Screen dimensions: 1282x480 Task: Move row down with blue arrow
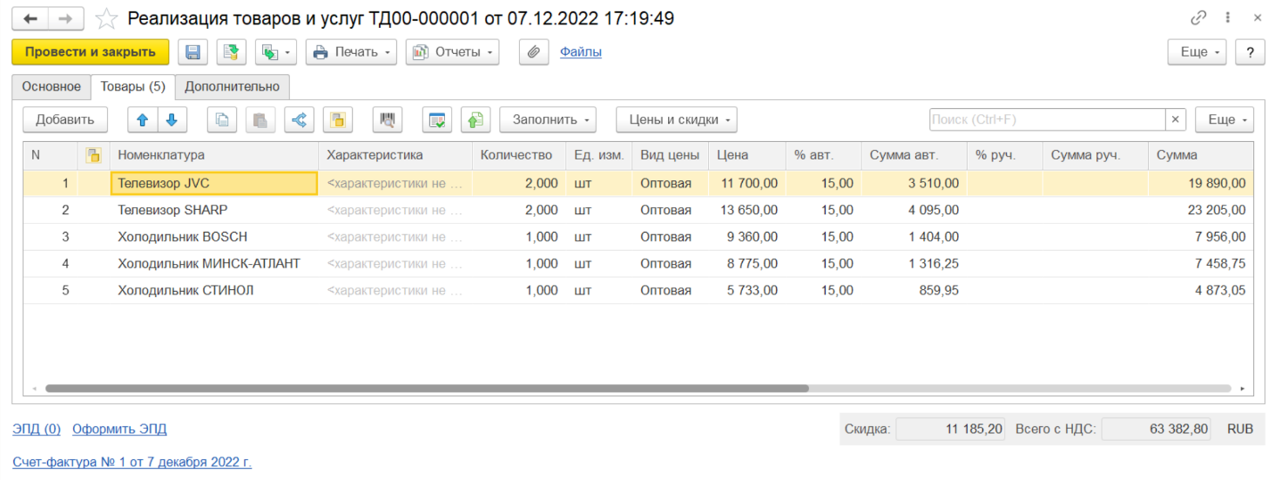tap(172, 120)
